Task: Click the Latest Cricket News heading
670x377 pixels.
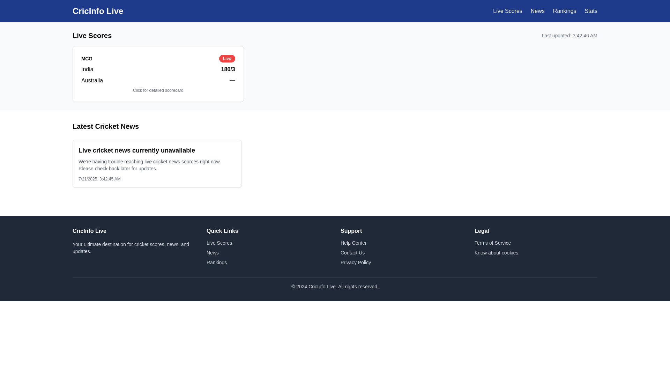Action: (106, 126)
